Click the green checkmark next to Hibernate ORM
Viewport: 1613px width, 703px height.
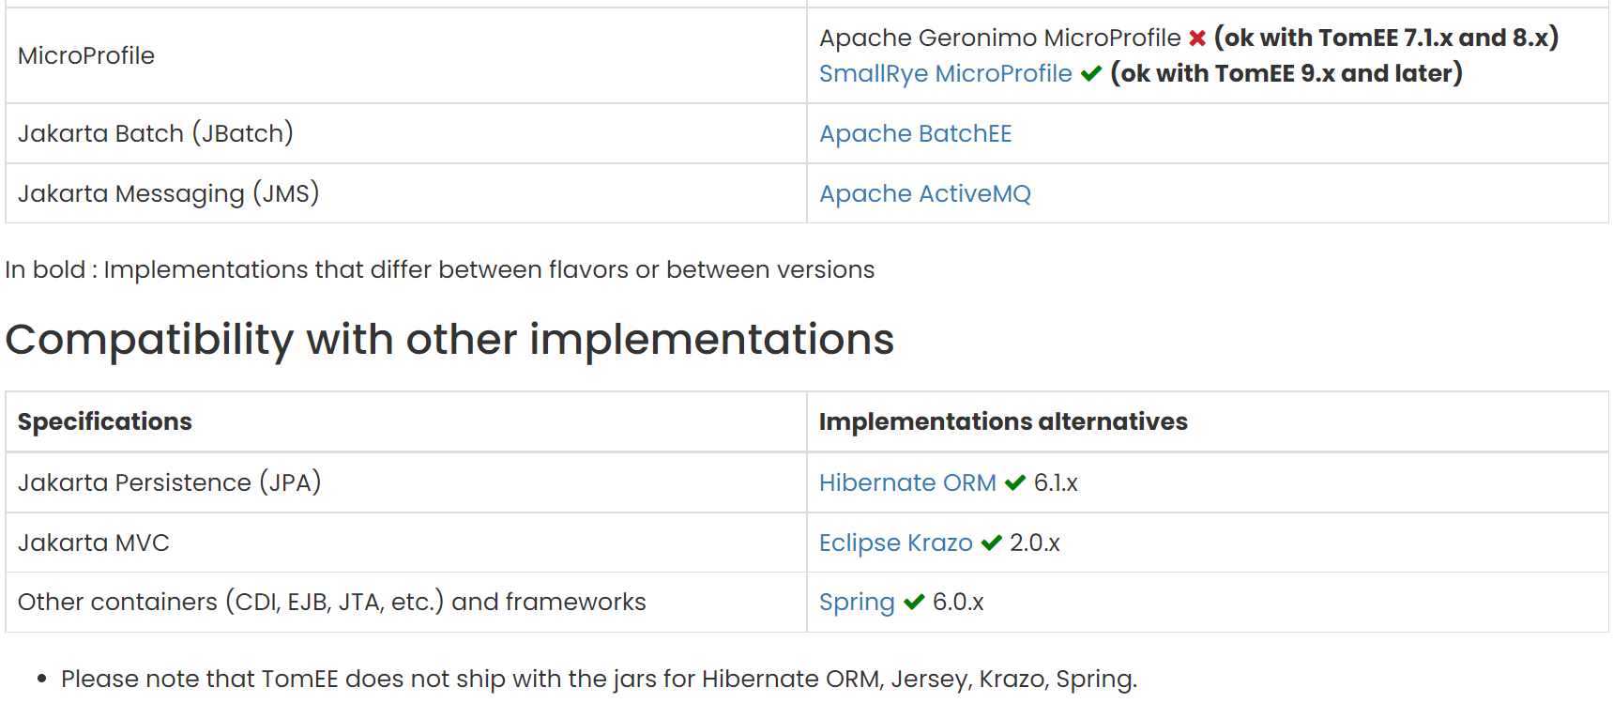tap(1014, 483)
